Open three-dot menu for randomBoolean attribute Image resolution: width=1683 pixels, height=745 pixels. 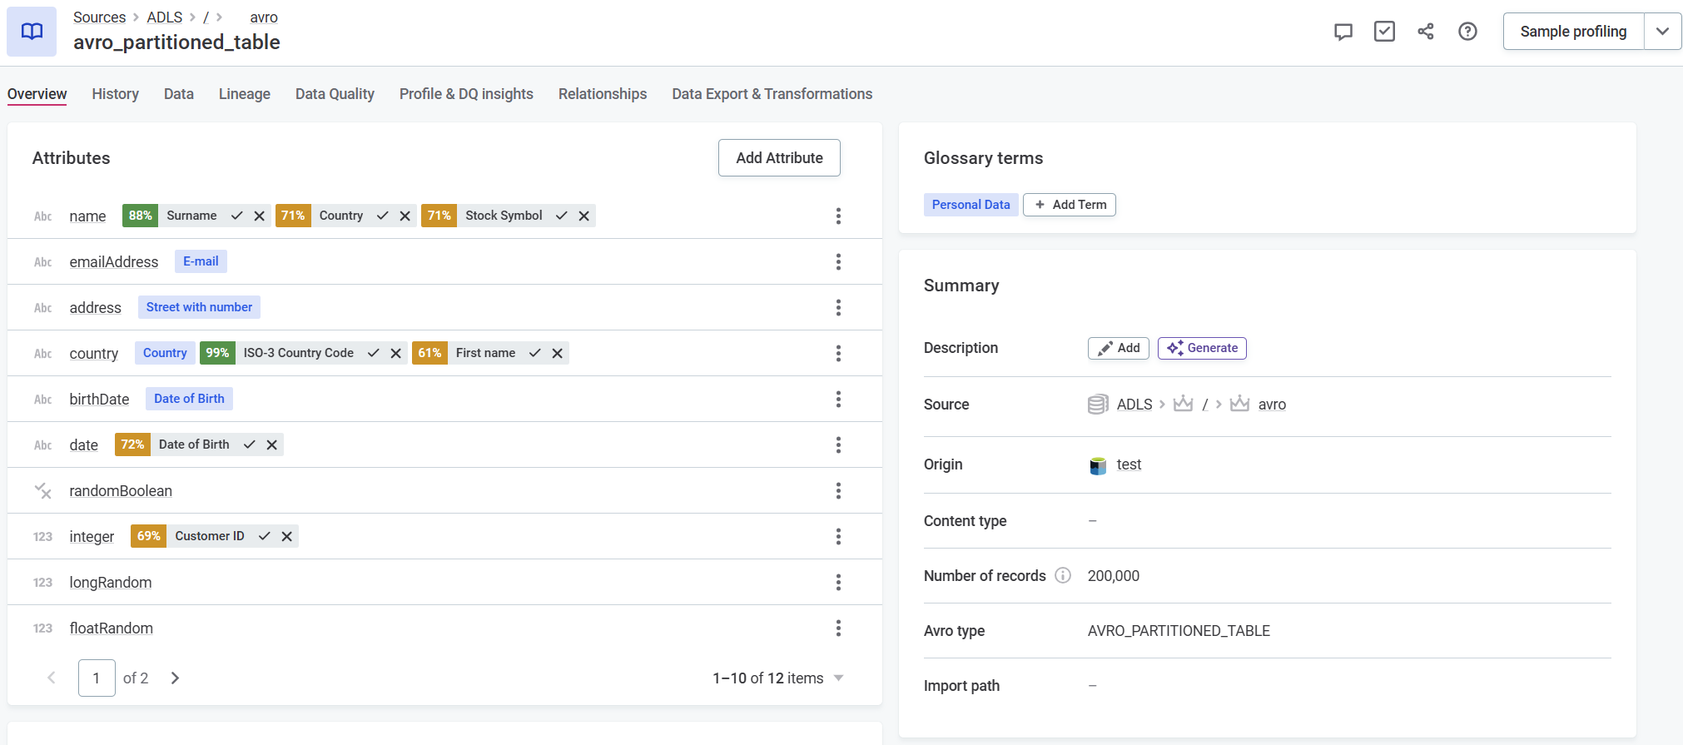838,491
